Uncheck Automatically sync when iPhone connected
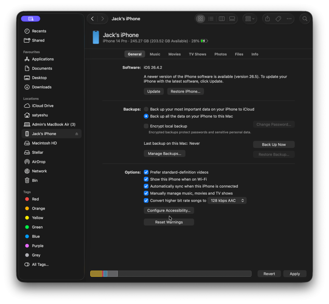The width and height of the screenshot is (329, 304). (x=146, y=186)
